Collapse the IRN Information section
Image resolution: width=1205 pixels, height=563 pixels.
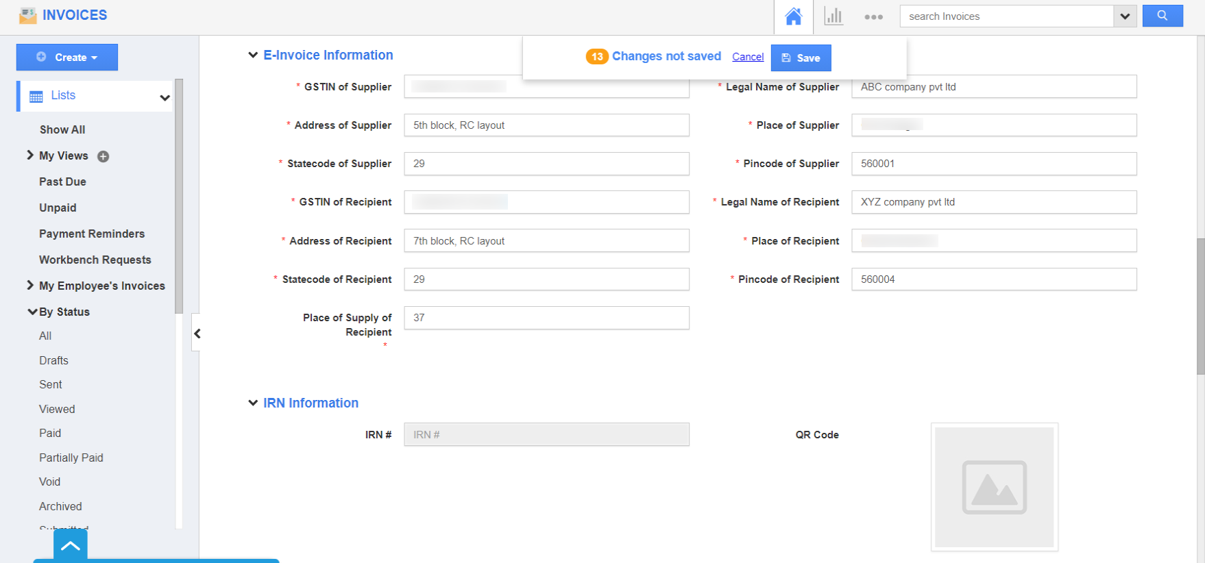[253, 403]
